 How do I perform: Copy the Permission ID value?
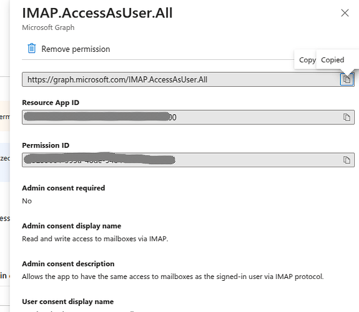point(347,160)
